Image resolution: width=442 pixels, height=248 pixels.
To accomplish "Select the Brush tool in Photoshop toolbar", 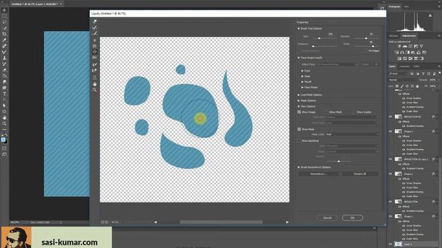I will tap(4, 52).
